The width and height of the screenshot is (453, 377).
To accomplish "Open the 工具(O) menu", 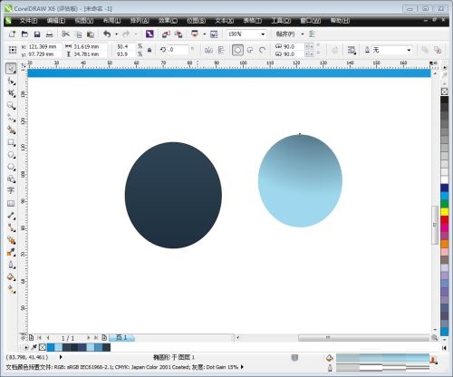I will point(281,21).
